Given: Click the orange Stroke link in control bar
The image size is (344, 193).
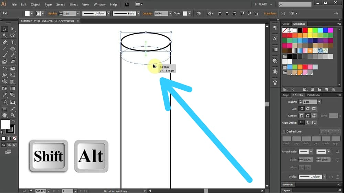Looking at the screenshot, I should pyautogui.click(x=52, y=14).
